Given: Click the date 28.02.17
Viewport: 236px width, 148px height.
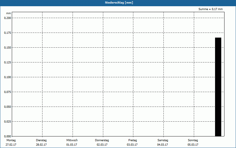Looking at the screenshot, I should coord(41,145).
